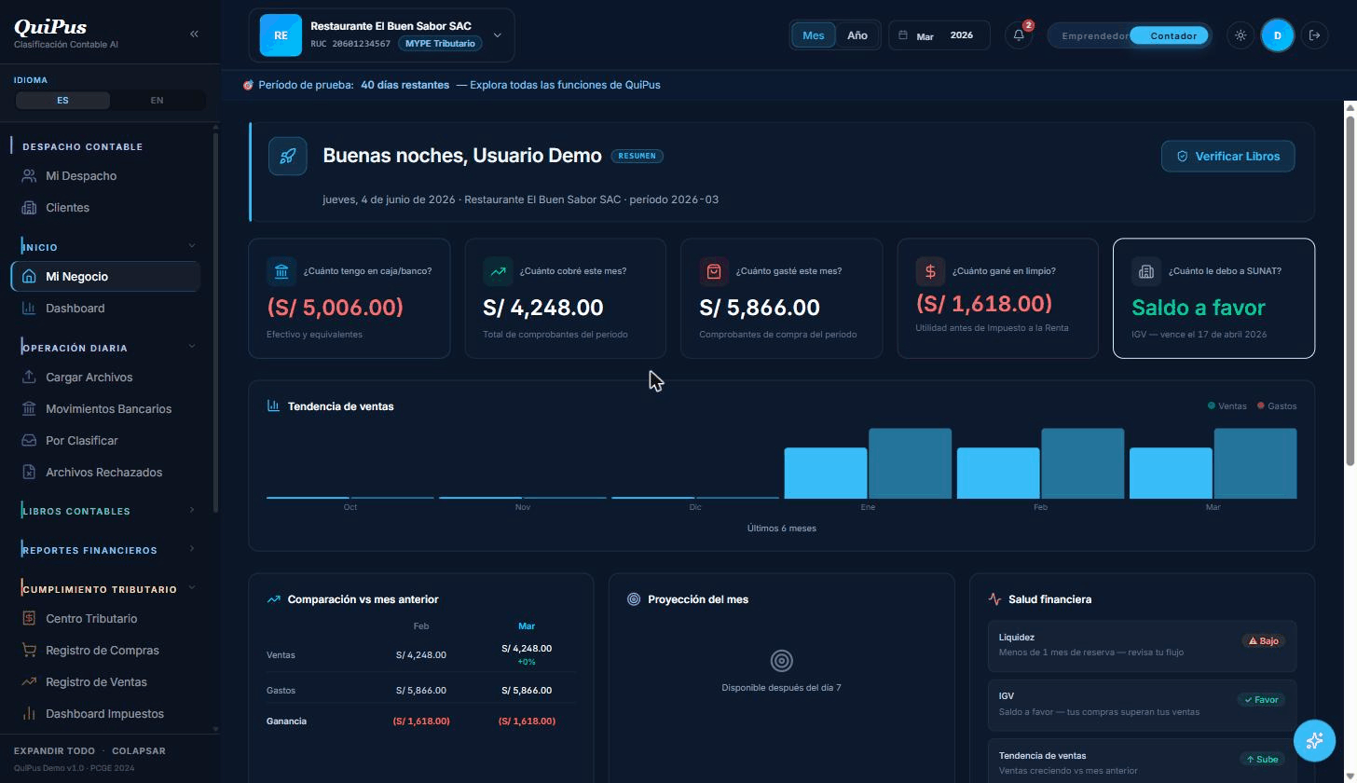This screenshot has width=1357, height=783.
Task: Click trending arrow icon on cobré card
Action: tap(498, 271)
